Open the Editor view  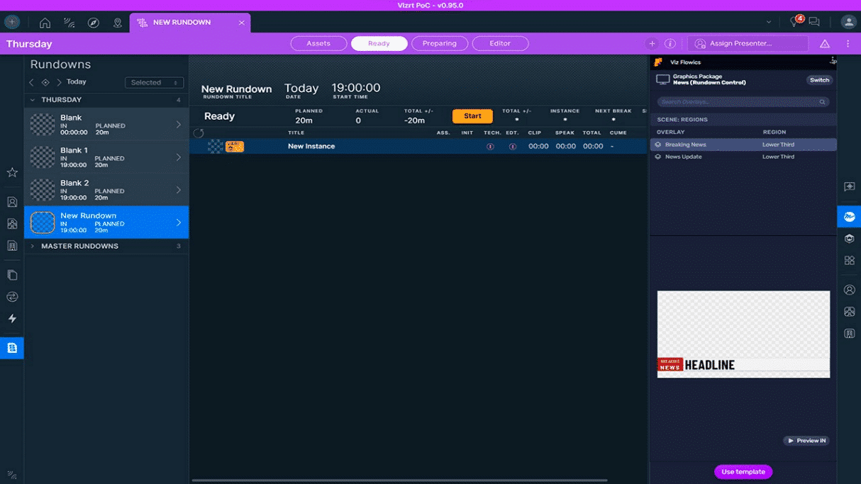click(500, 43)
